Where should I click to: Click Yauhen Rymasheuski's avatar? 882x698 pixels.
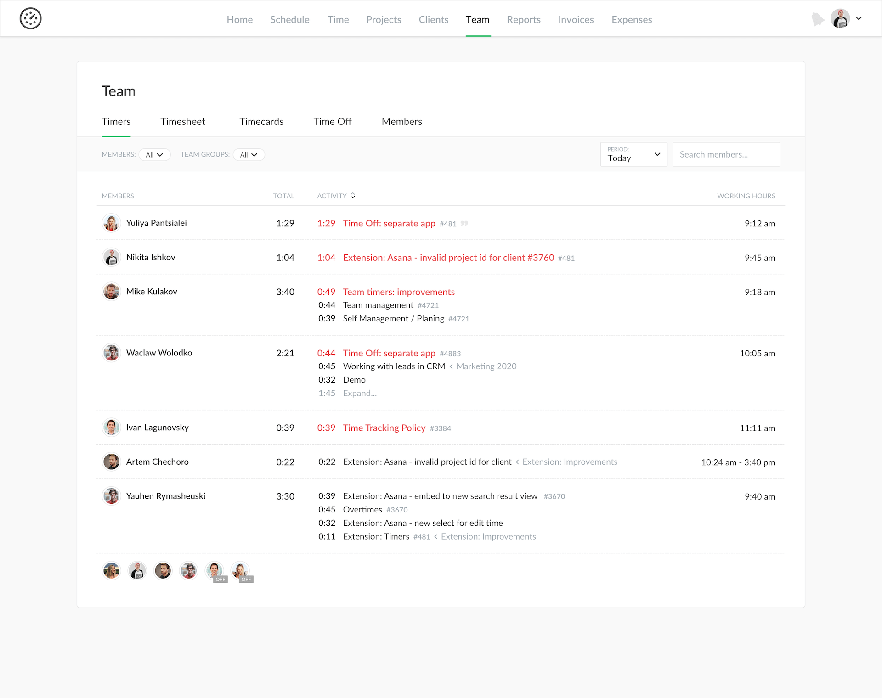point(111,496)
